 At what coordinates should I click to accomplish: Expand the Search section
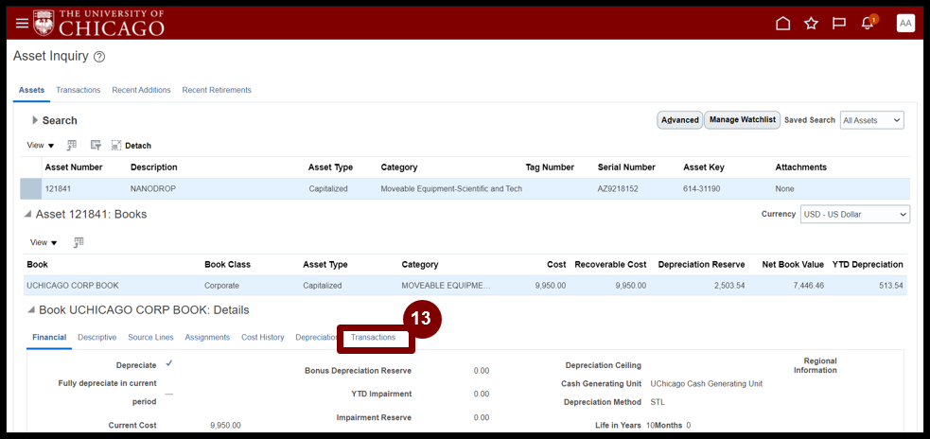35,120
